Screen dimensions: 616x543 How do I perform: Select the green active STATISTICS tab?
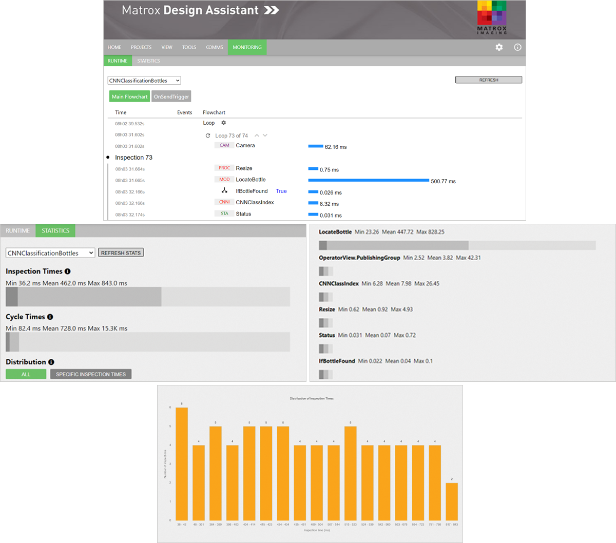click(55, 231)
